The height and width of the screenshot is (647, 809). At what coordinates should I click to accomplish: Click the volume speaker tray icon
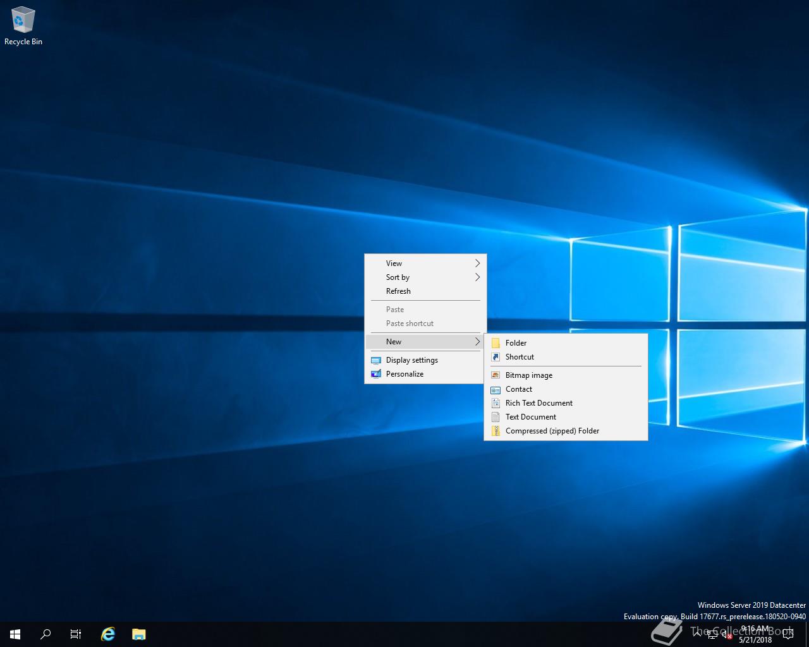pos(726,635)
